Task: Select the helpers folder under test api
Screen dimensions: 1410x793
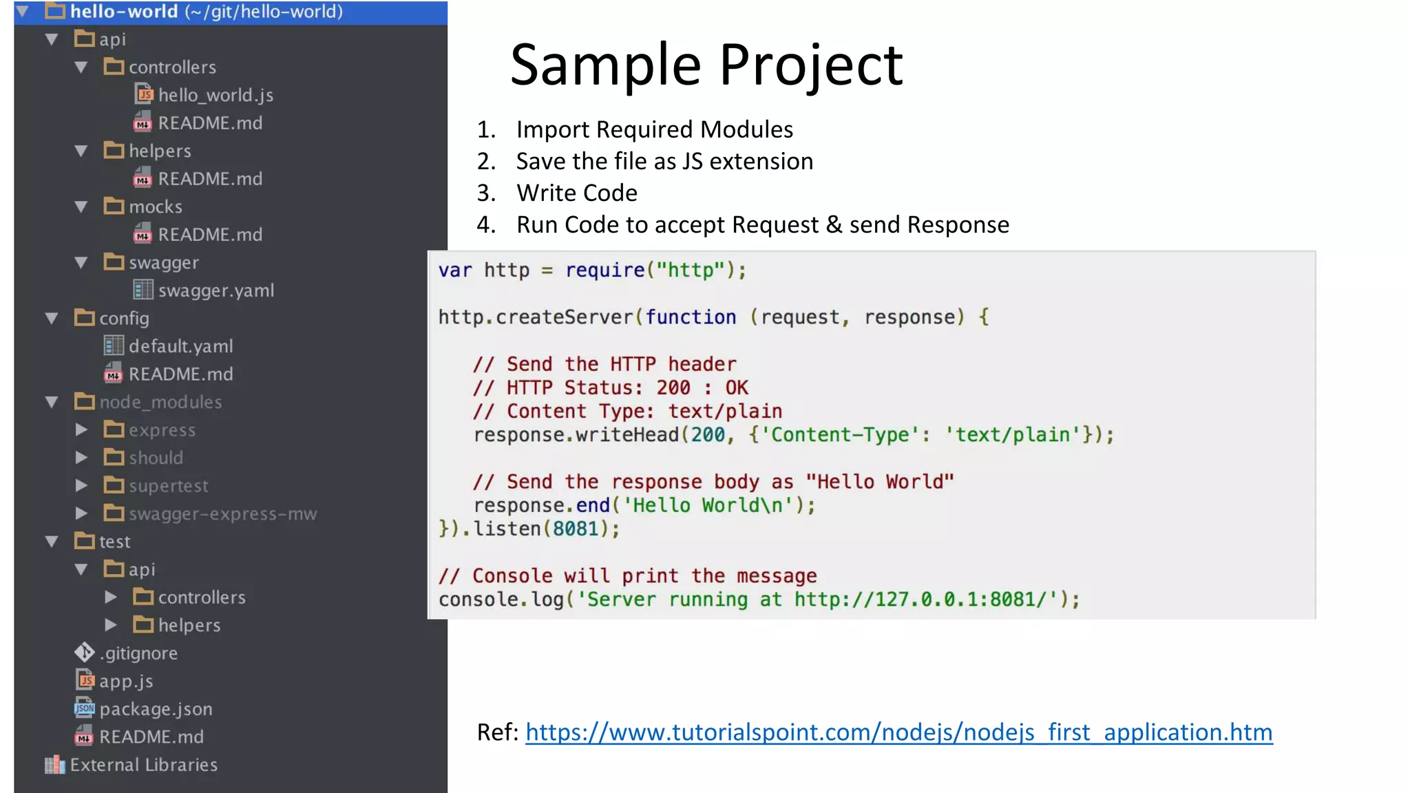Action: [x=189, y=626]
